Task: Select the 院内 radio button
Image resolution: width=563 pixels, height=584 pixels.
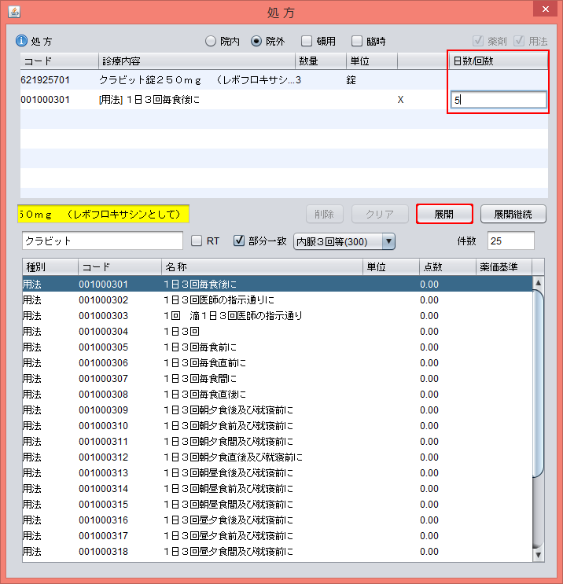Action: [210, 41]
